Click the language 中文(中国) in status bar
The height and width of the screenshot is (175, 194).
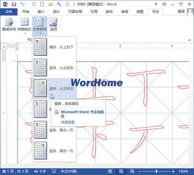click(69, 171)
